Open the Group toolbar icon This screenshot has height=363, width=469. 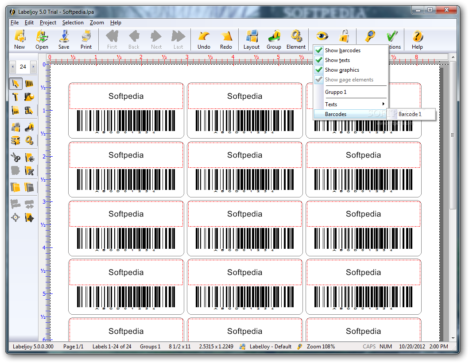click(x=274, y=39)
